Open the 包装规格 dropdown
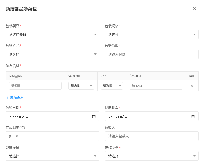Viewport: 204px width, 166px height. [152, 34]
